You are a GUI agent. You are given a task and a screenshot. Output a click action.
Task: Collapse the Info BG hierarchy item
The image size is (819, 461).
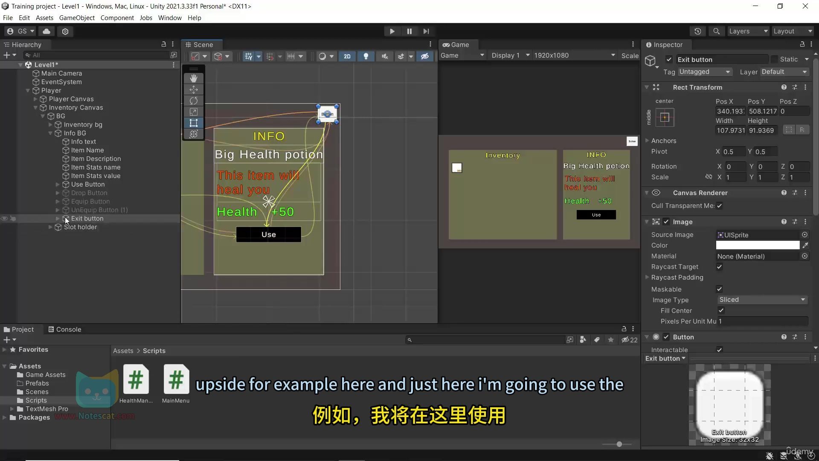coord(50,133)
